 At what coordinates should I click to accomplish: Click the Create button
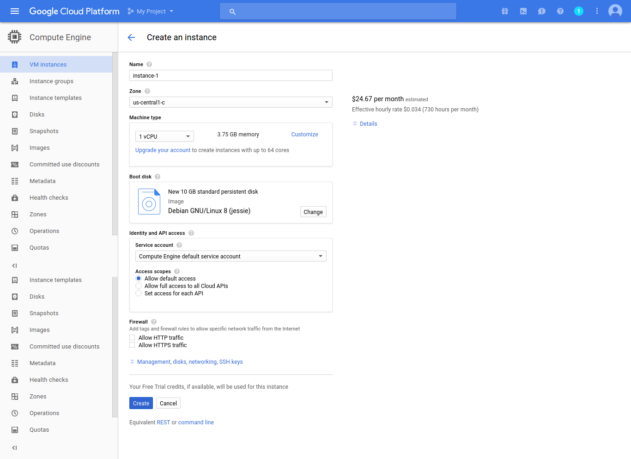(x=141, y=403)
